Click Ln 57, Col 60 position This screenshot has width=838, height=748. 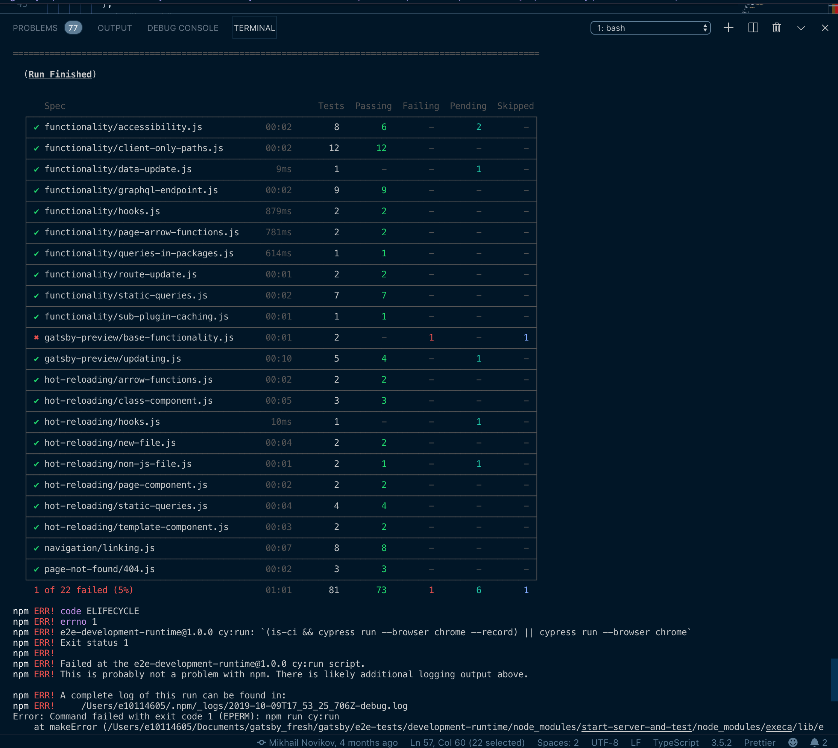467,743
